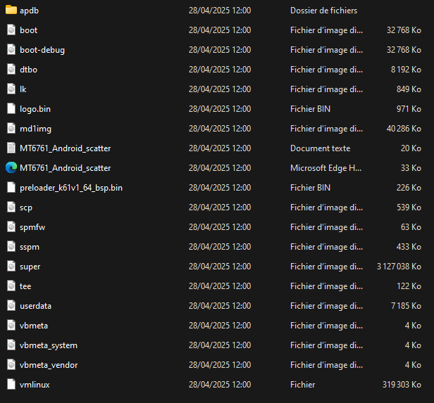The height and width of the screenshot is (403, 434).
Task: Select the size value "63 Ko"
Action: [411, 227]
